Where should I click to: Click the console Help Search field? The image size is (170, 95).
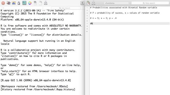[x=66, y=8]
